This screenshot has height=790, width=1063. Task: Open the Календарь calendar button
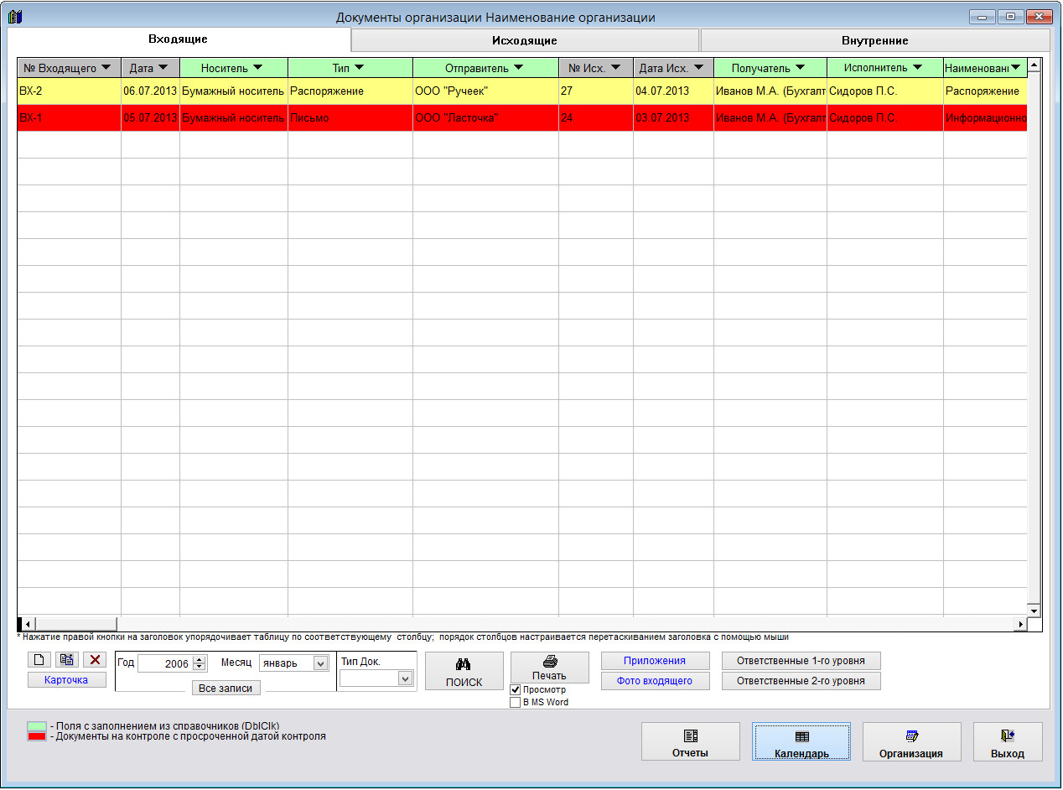(801, 742)
